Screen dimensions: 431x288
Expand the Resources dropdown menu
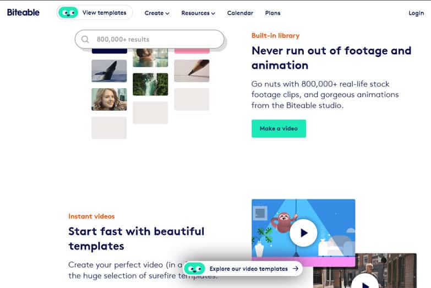198,13
